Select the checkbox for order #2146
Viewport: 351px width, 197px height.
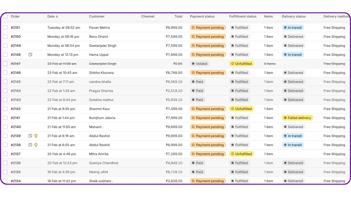point(5,73)
